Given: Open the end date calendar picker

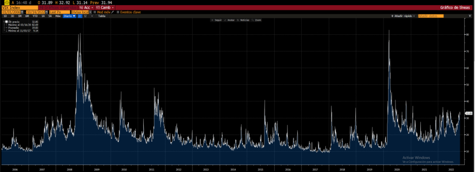Looking at the screenshot, I should click(x=46, y=12).
